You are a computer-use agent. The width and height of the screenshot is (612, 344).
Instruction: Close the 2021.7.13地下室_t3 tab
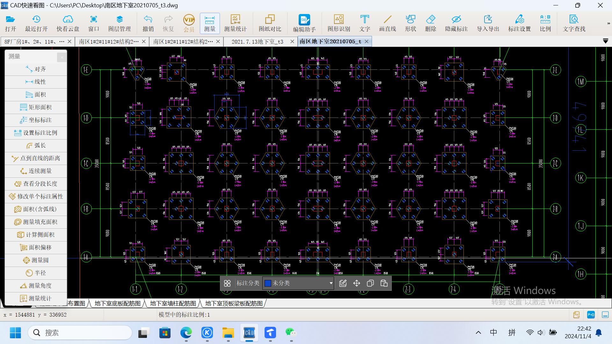[x=292, y=41]
